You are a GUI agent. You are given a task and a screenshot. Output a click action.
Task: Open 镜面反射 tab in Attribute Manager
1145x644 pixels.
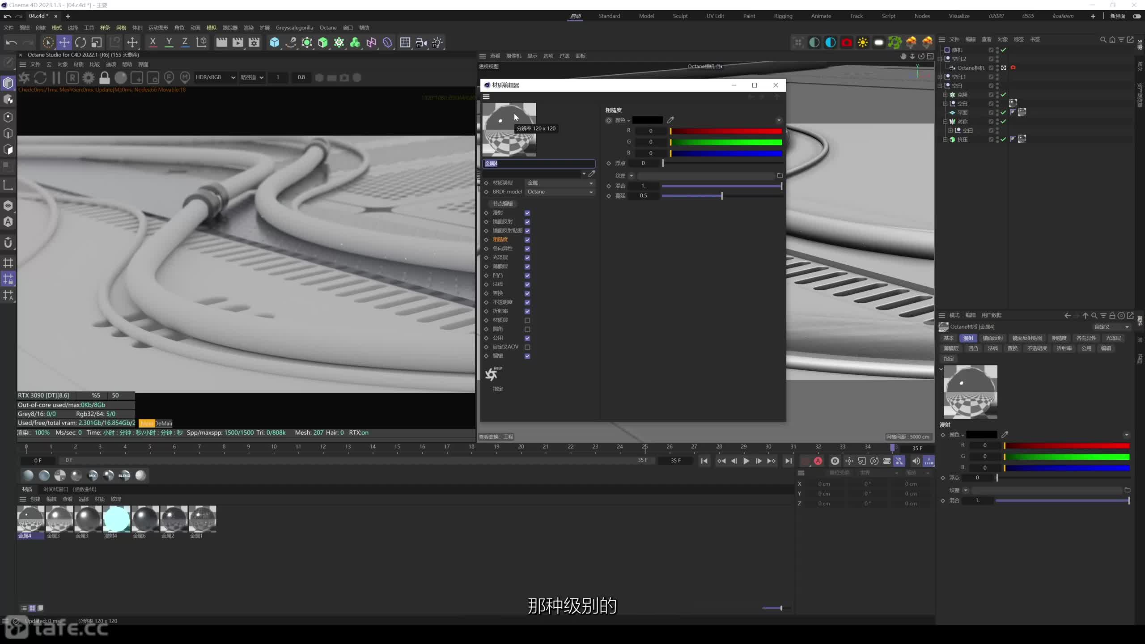coord(993,338)
